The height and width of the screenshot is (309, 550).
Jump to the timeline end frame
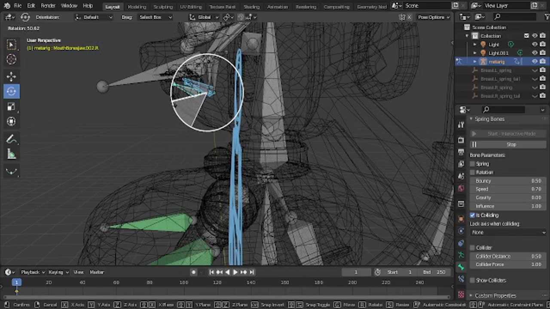click(252, 272)
